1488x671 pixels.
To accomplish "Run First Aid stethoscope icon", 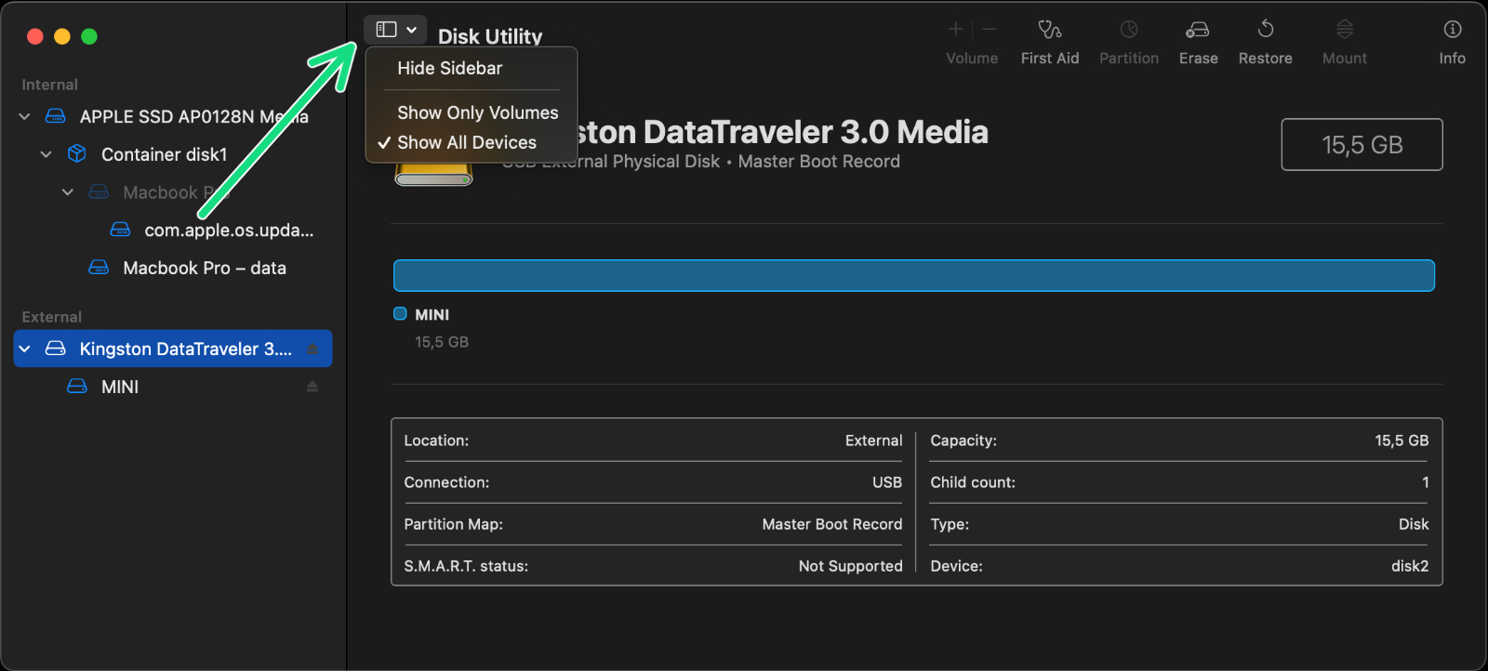I will pyautogui.click(x=1050, y=30).
